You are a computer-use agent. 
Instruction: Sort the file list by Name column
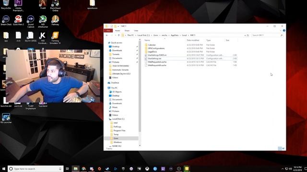click(x=165, y=40)
